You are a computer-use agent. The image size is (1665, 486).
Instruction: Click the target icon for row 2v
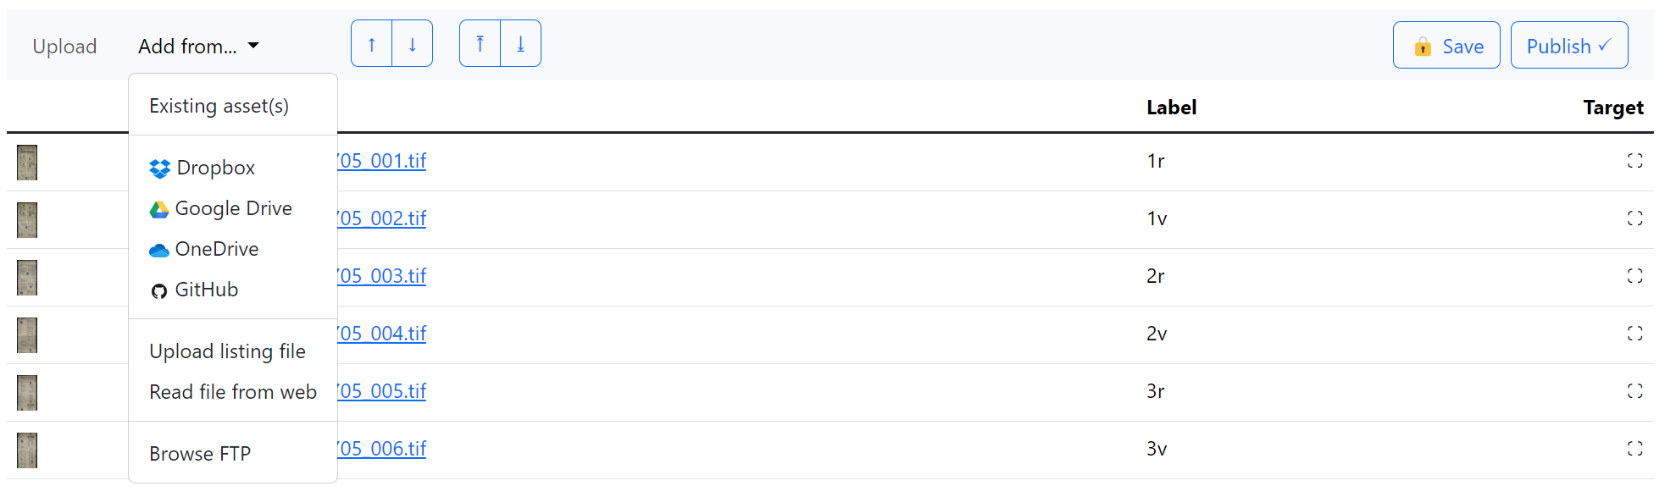pos(1634,334)
